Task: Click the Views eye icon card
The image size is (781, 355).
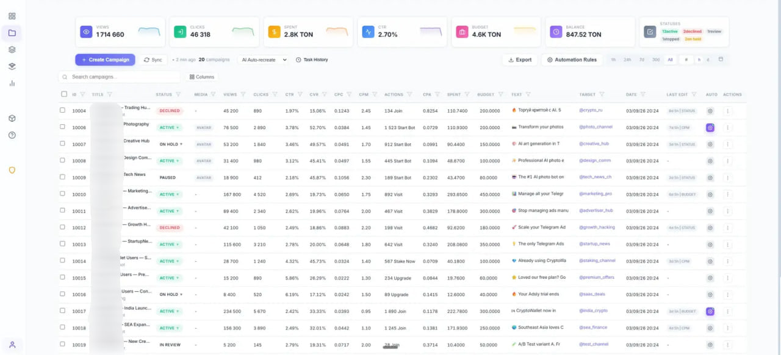Action: 87,32
